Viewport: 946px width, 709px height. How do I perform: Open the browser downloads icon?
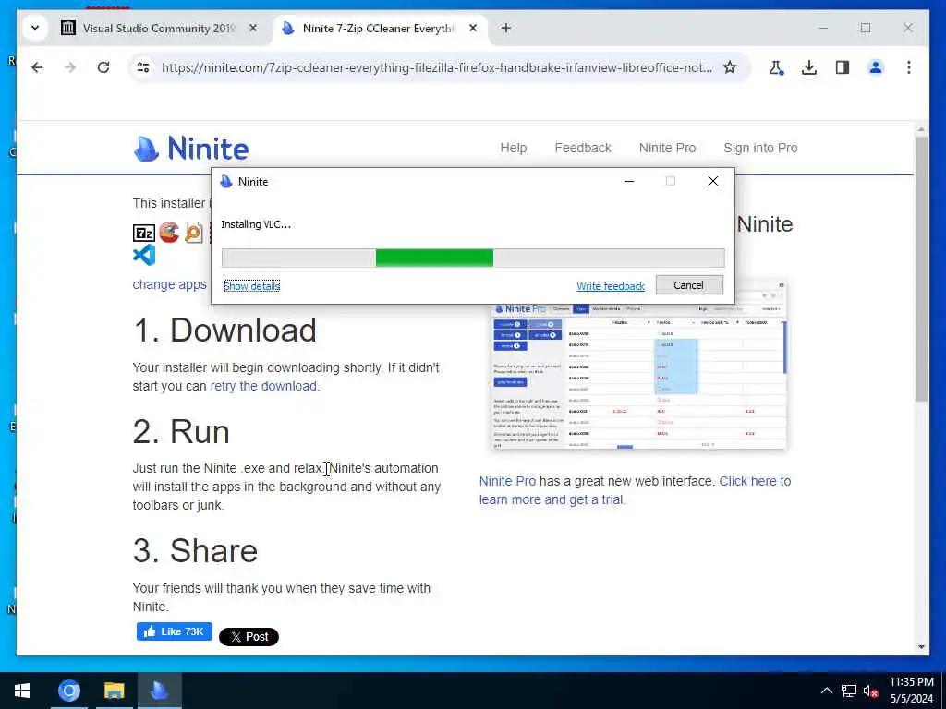click(x=809, y=67)
